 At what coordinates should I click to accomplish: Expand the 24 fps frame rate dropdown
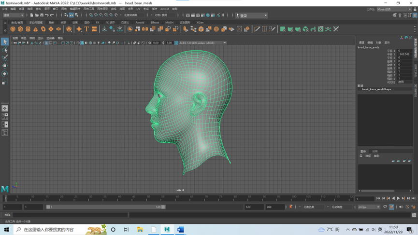(369, 207)
